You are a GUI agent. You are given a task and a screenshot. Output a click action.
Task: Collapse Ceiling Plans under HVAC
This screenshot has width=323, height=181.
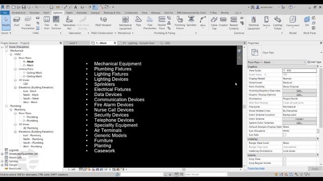pos(15,69)
